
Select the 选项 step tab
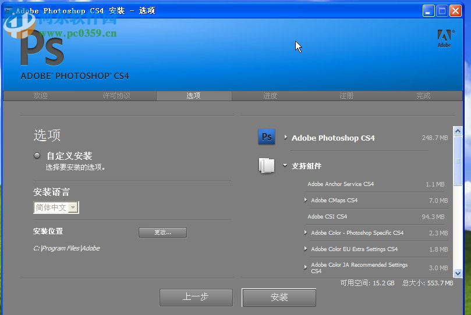click(x=194, y=96)
